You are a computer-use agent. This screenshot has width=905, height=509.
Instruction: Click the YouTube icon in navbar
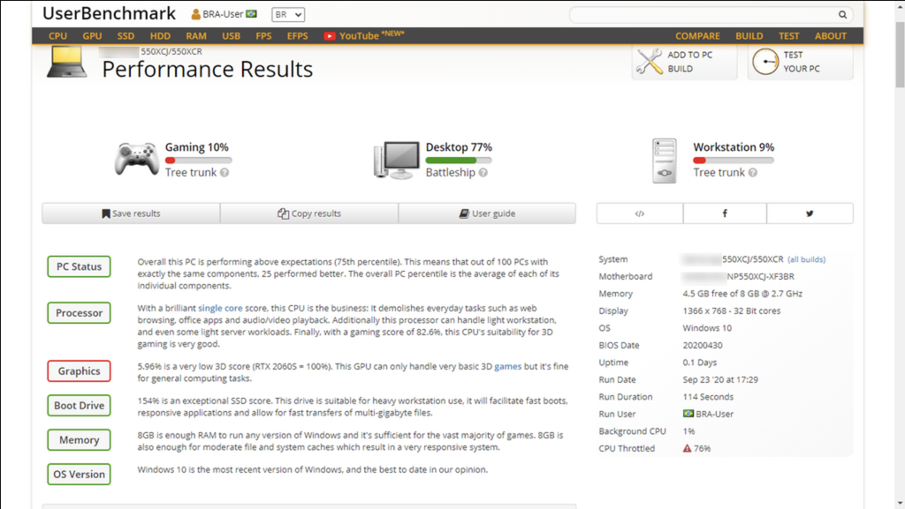pos(329,36)
